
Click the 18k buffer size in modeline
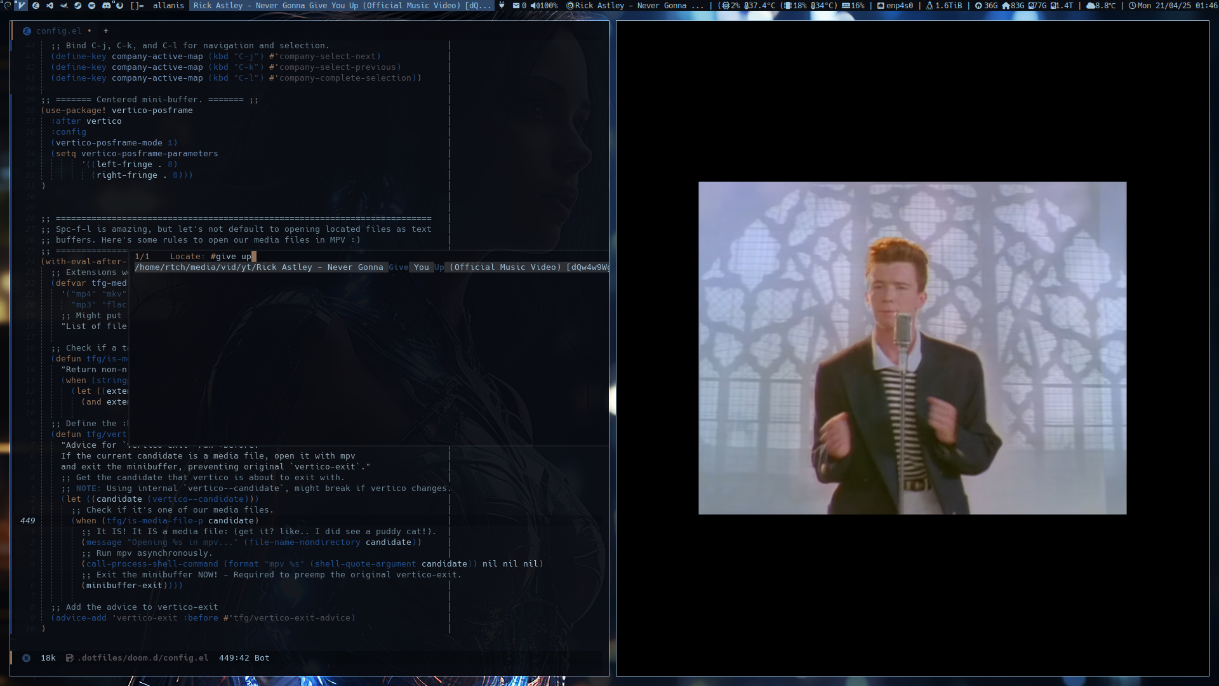click(x=48, y=658)
